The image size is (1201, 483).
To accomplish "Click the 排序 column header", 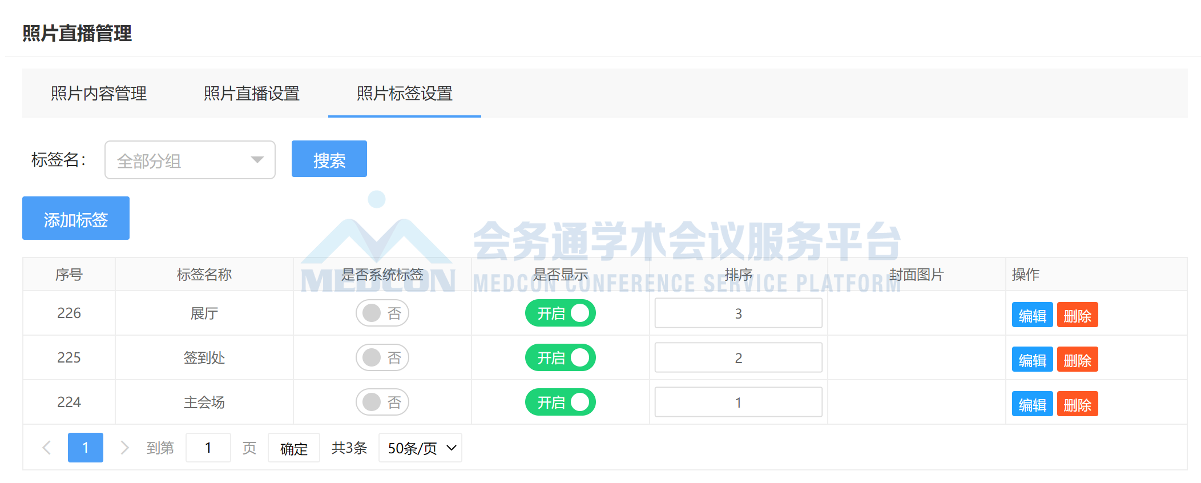I will (739, 275).
